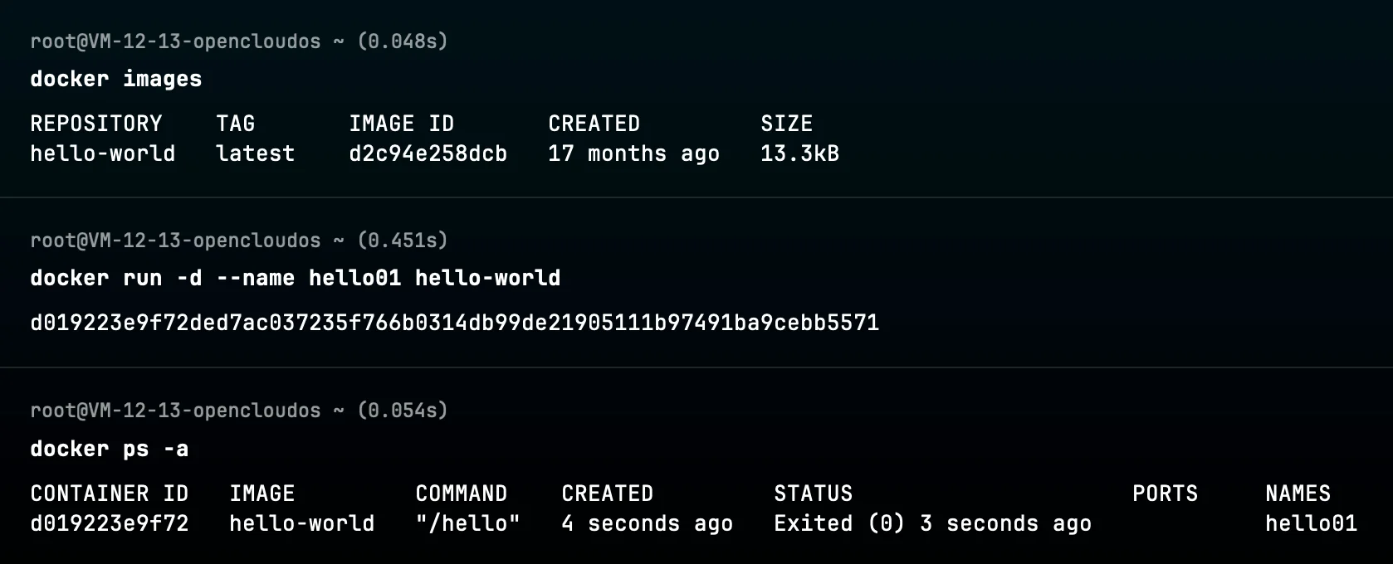Click the docker run hello01 command line

click(295, 278)
